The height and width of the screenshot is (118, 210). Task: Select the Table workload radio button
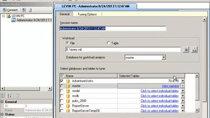[x=108, y=43]
